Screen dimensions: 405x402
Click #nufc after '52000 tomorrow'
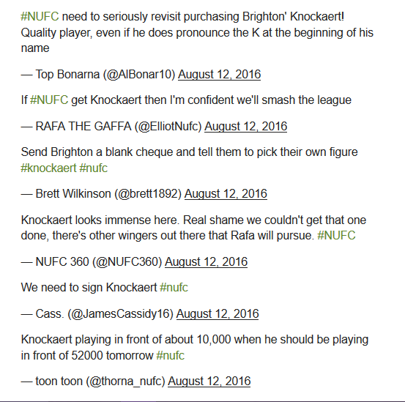tap(170, 356)
